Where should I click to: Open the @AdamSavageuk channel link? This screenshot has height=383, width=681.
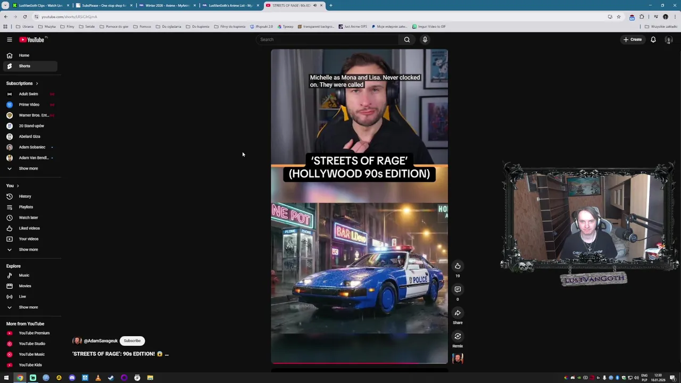tap(101, 341)
